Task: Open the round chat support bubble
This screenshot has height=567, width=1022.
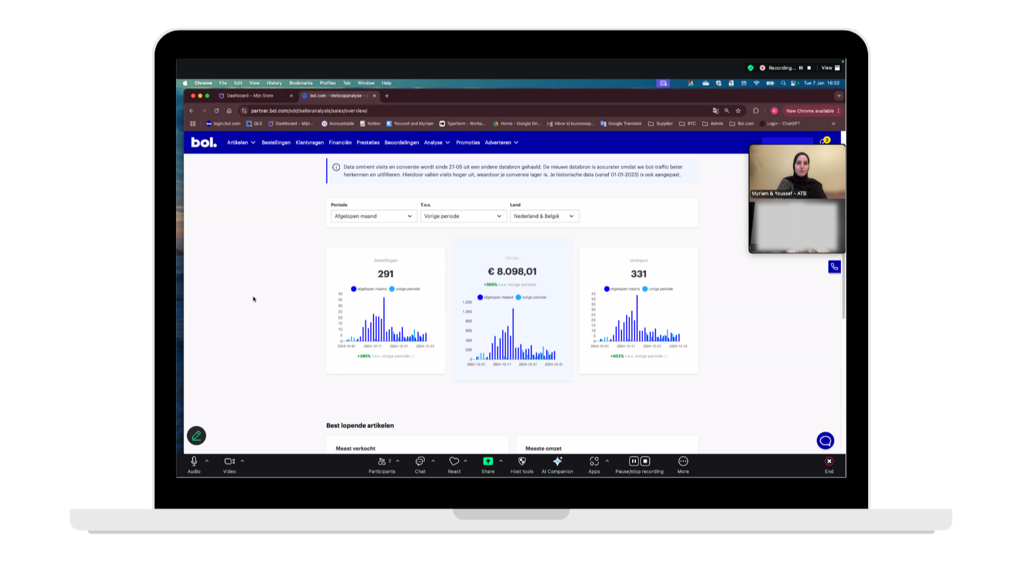Action: pos(825,440)
